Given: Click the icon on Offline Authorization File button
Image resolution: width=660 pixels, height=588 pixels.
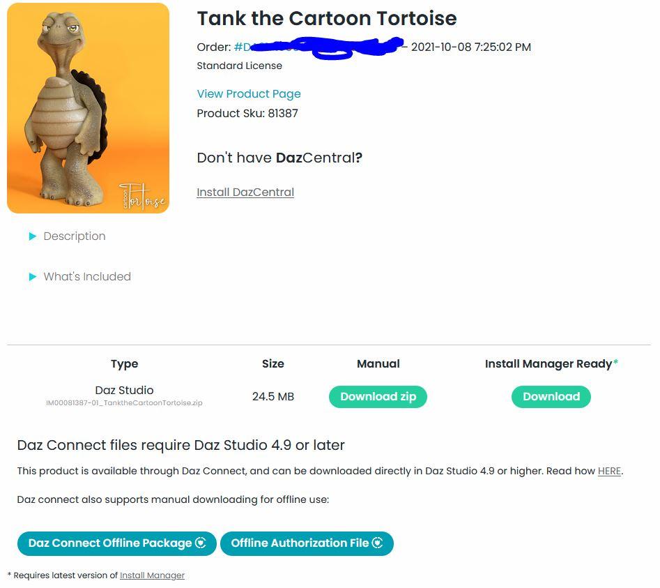Looking at the screenshot, I should (378, 543).
